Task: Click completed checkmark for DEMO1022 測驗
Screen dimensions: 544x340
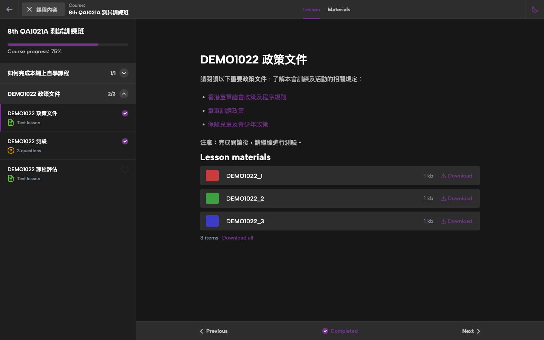Action: [x=125, y=141]
